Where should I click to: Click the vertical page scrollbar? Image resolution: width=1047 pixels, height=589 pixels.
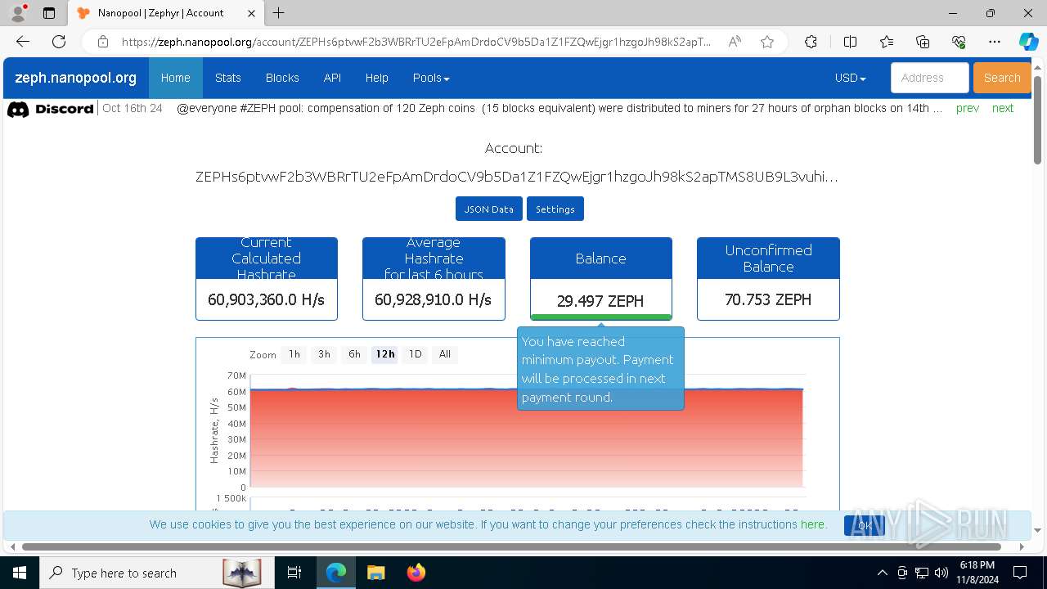[1037, 119]
